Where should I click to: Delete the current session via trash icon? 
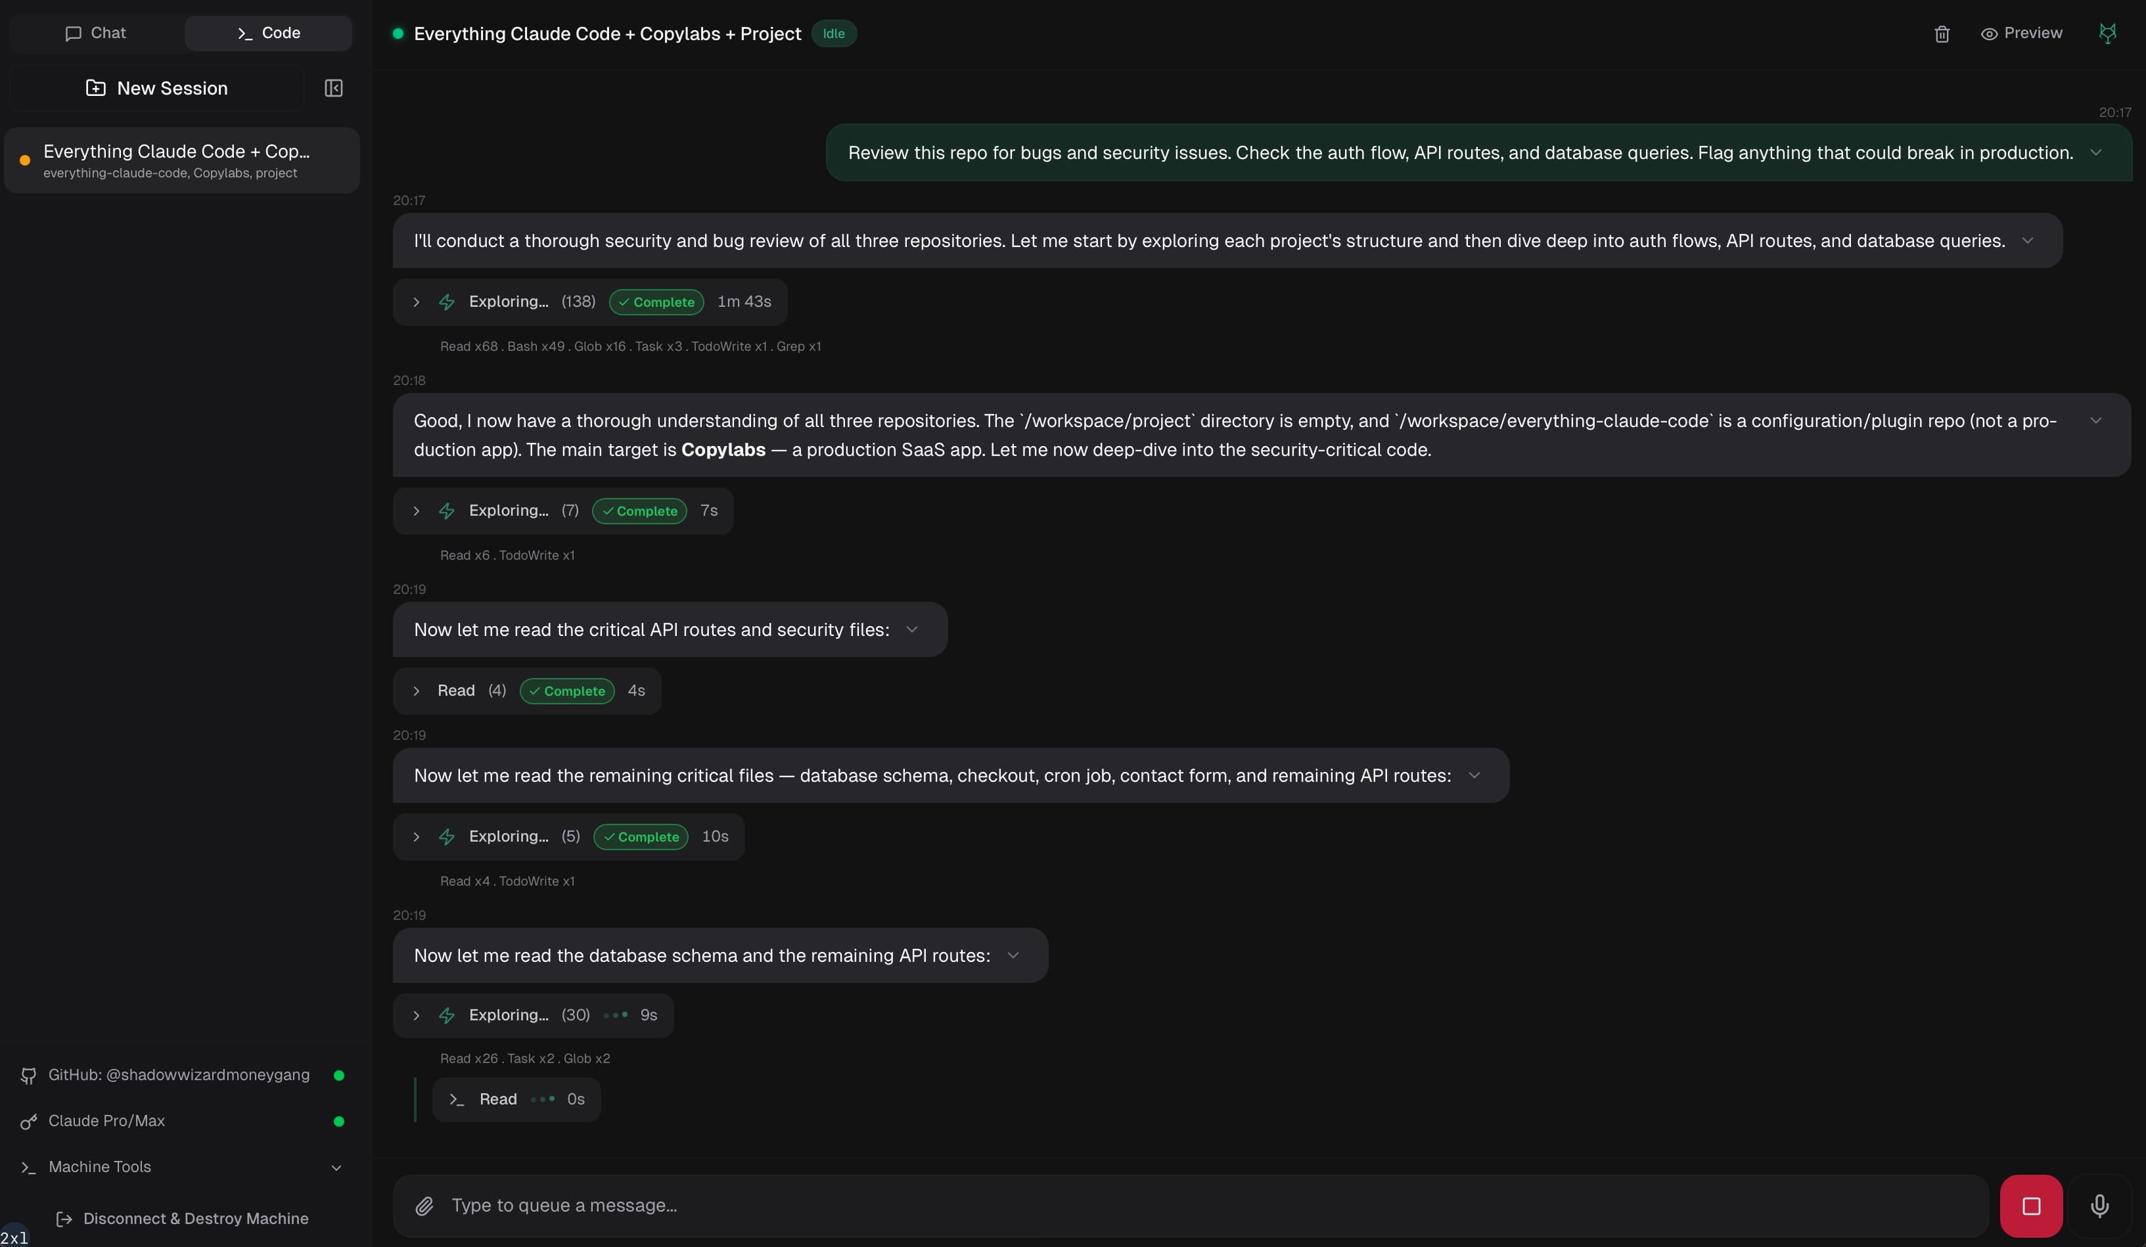(x=1942, y=34)
